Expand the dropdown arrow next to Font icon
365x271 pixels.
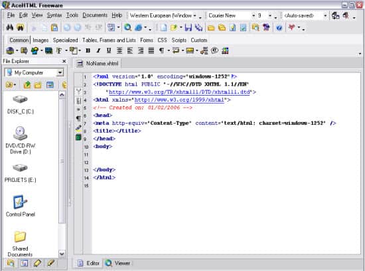(66, 50)
